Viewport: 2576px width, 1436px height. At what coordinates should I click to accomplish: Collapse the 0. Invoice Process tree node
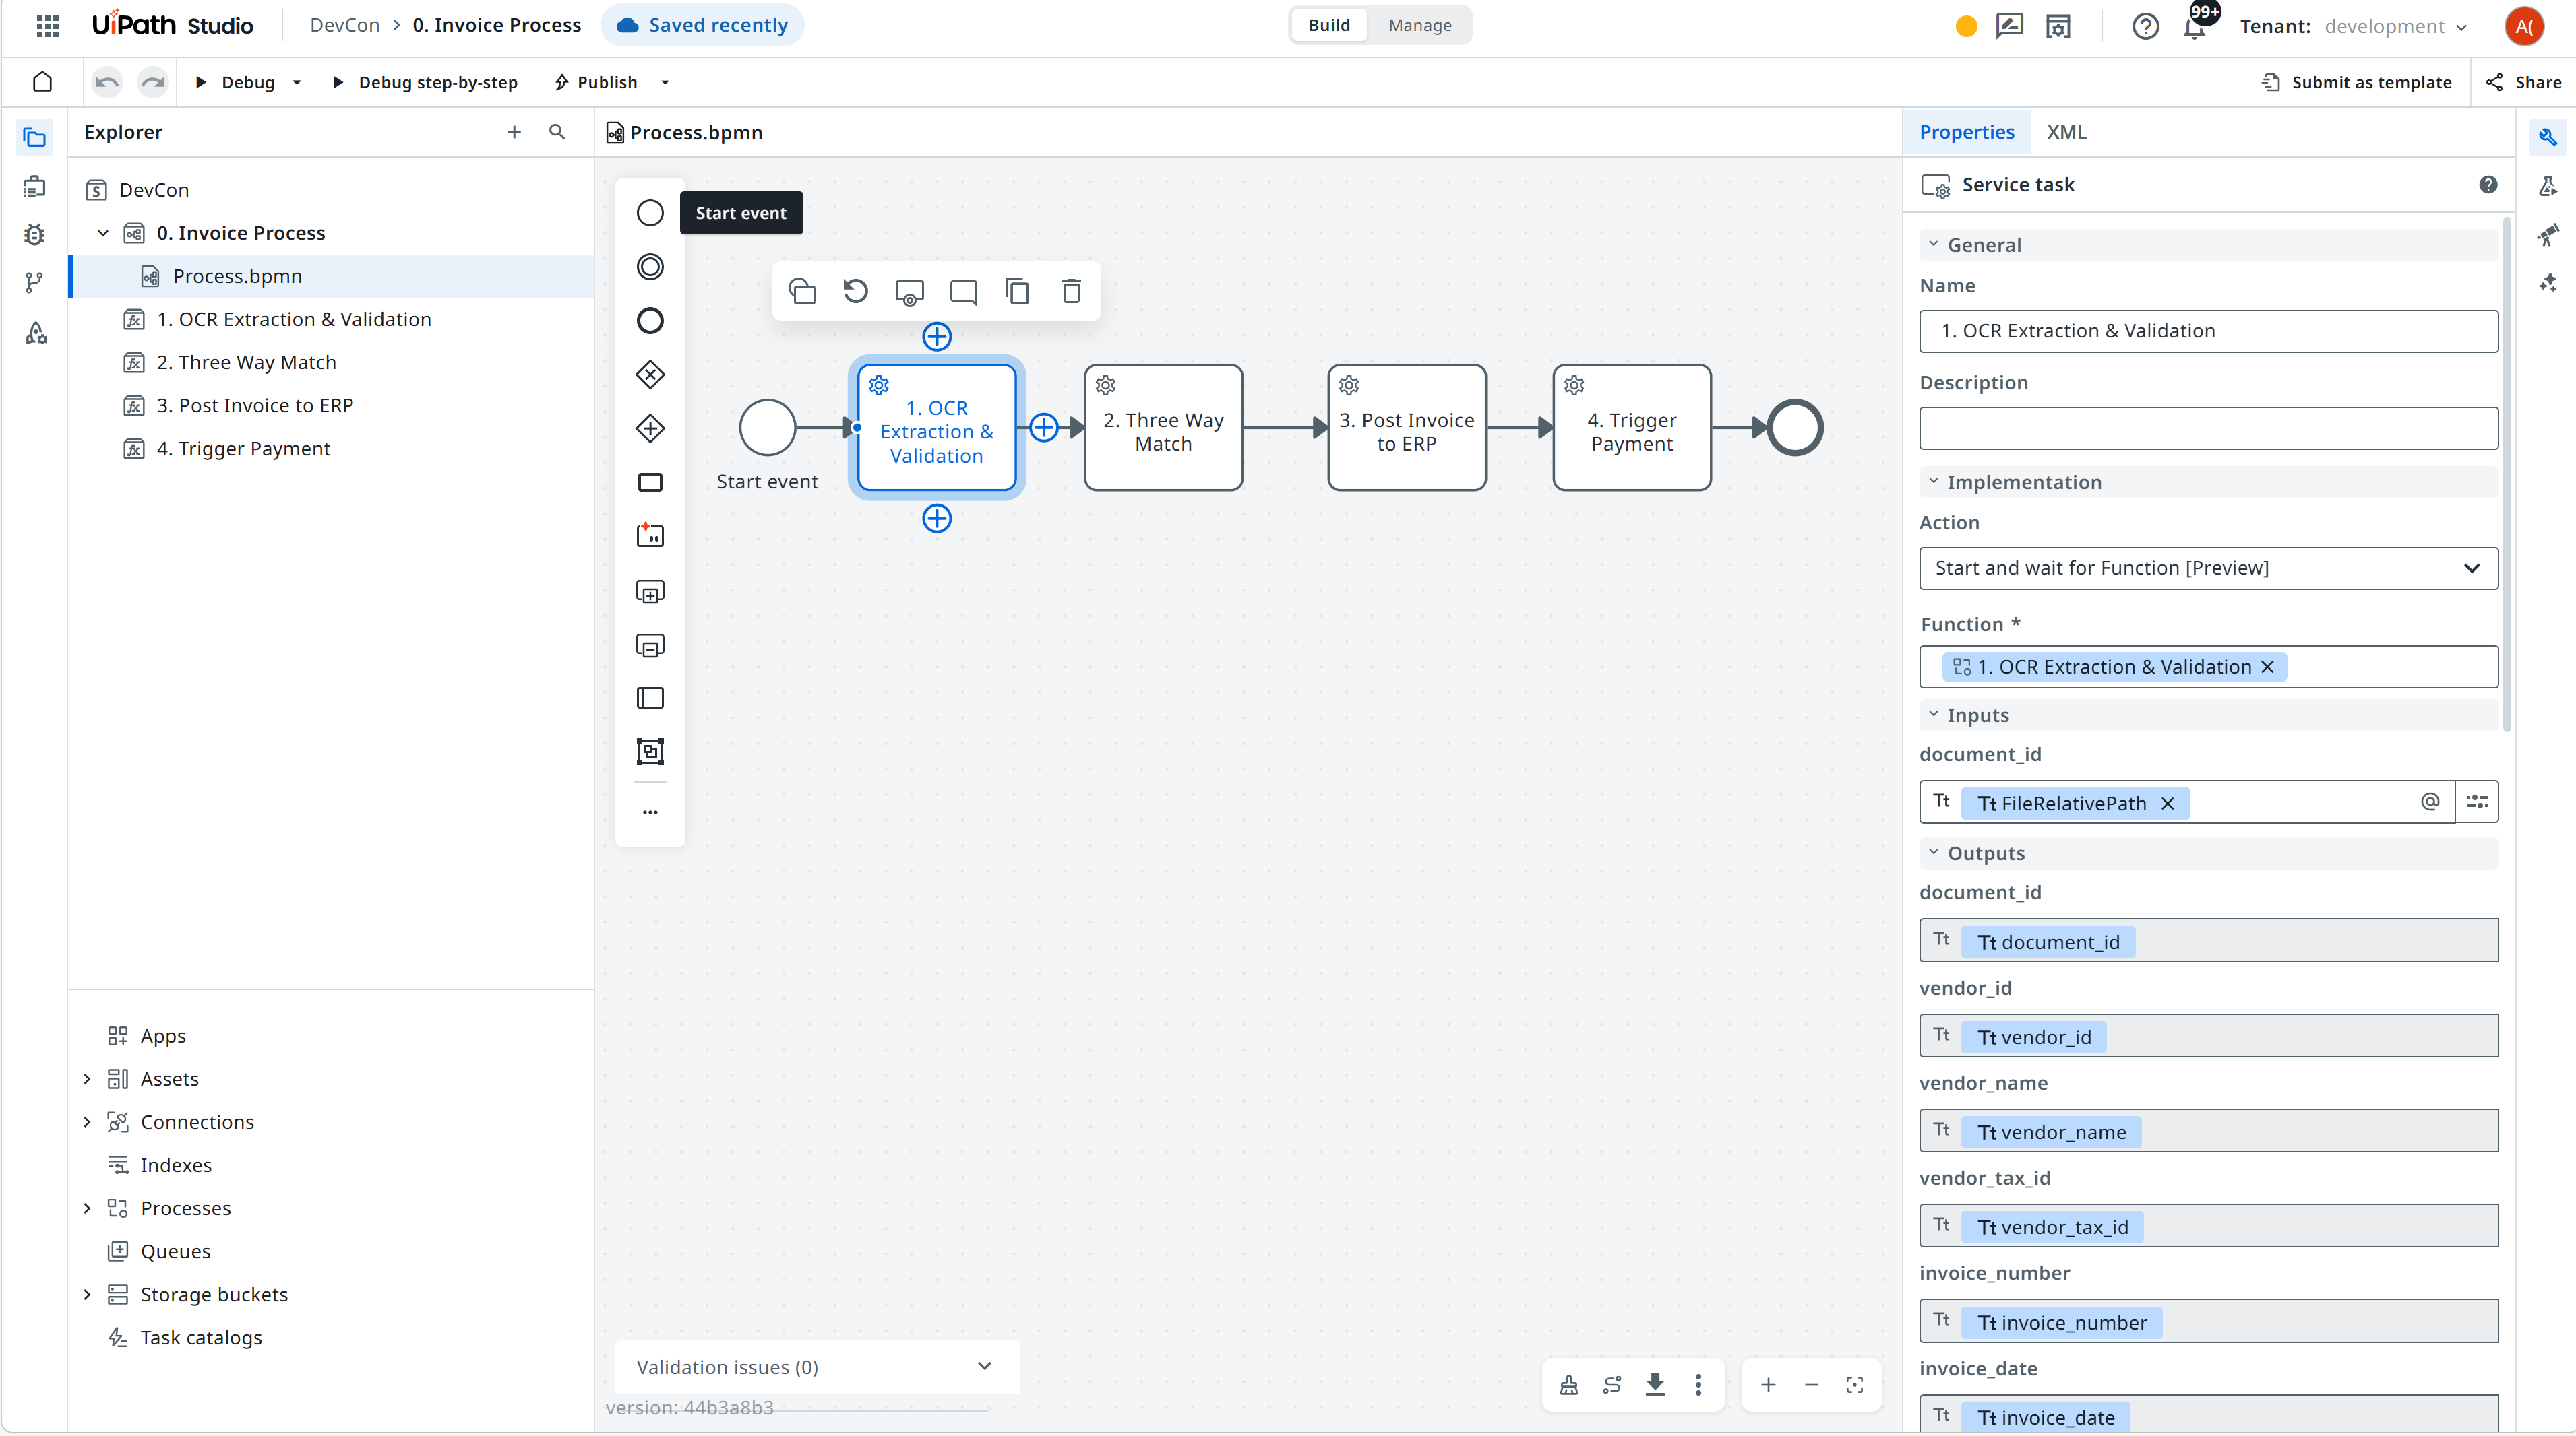[103, 233]
